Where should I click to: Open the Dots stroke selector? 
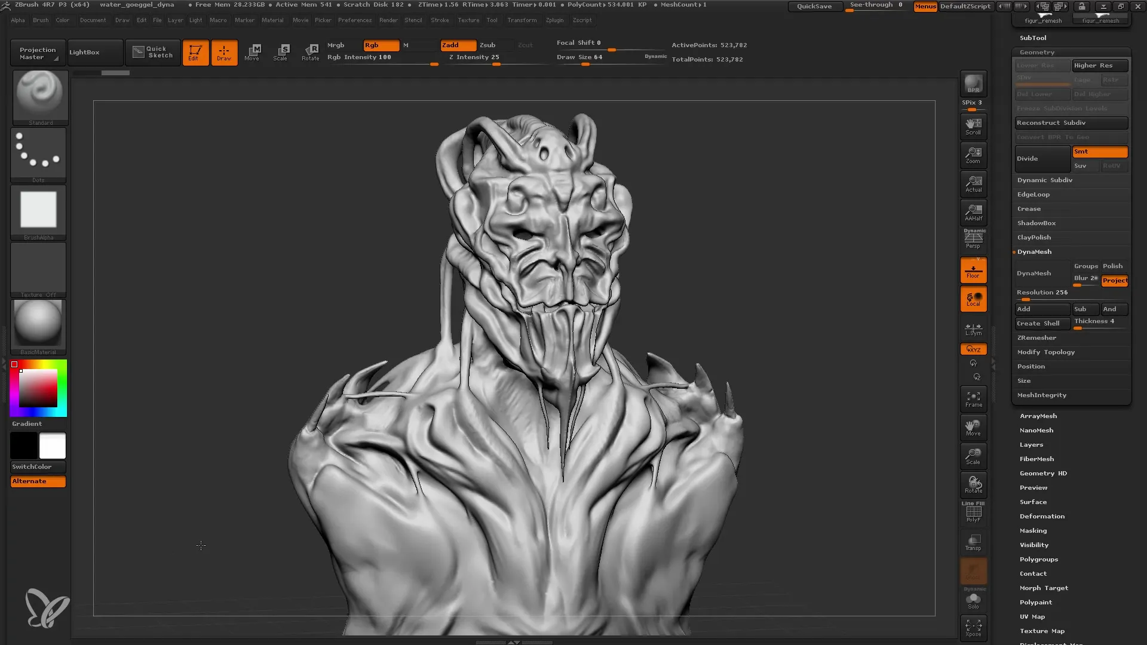(39, 155)
